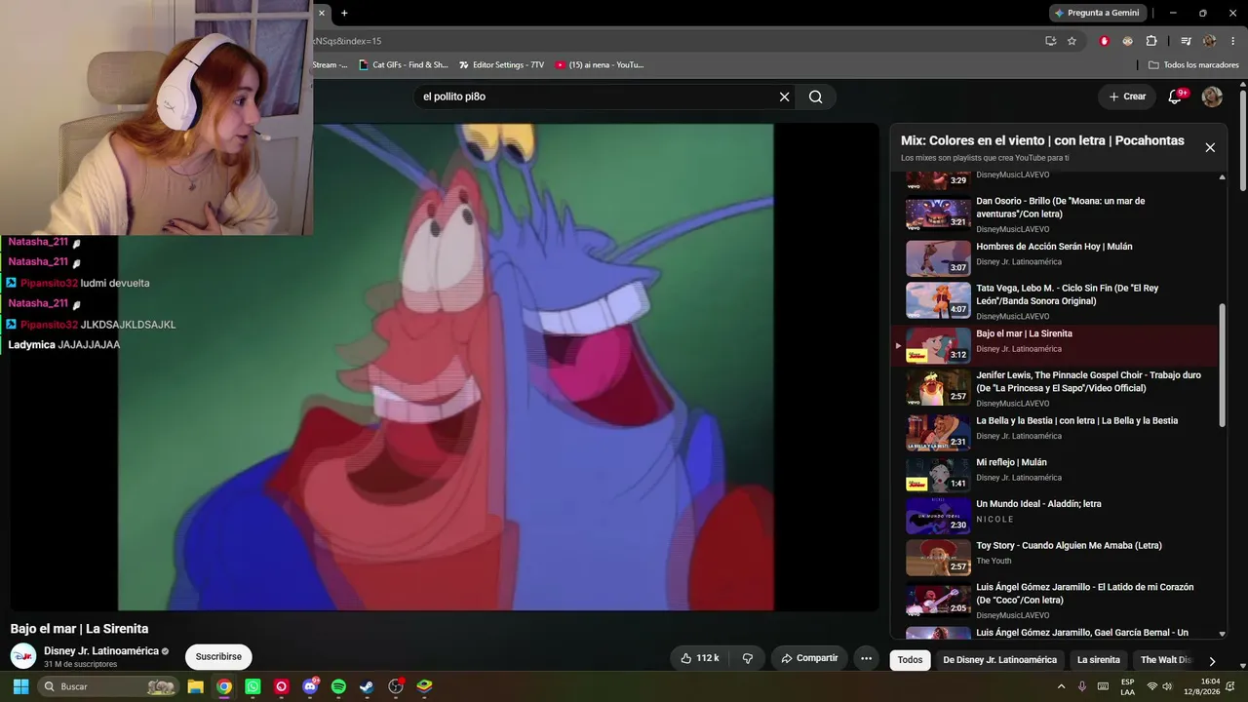Click the Crear button
This screenshot has height=702, width=1248.
(x=1127, y=97)
